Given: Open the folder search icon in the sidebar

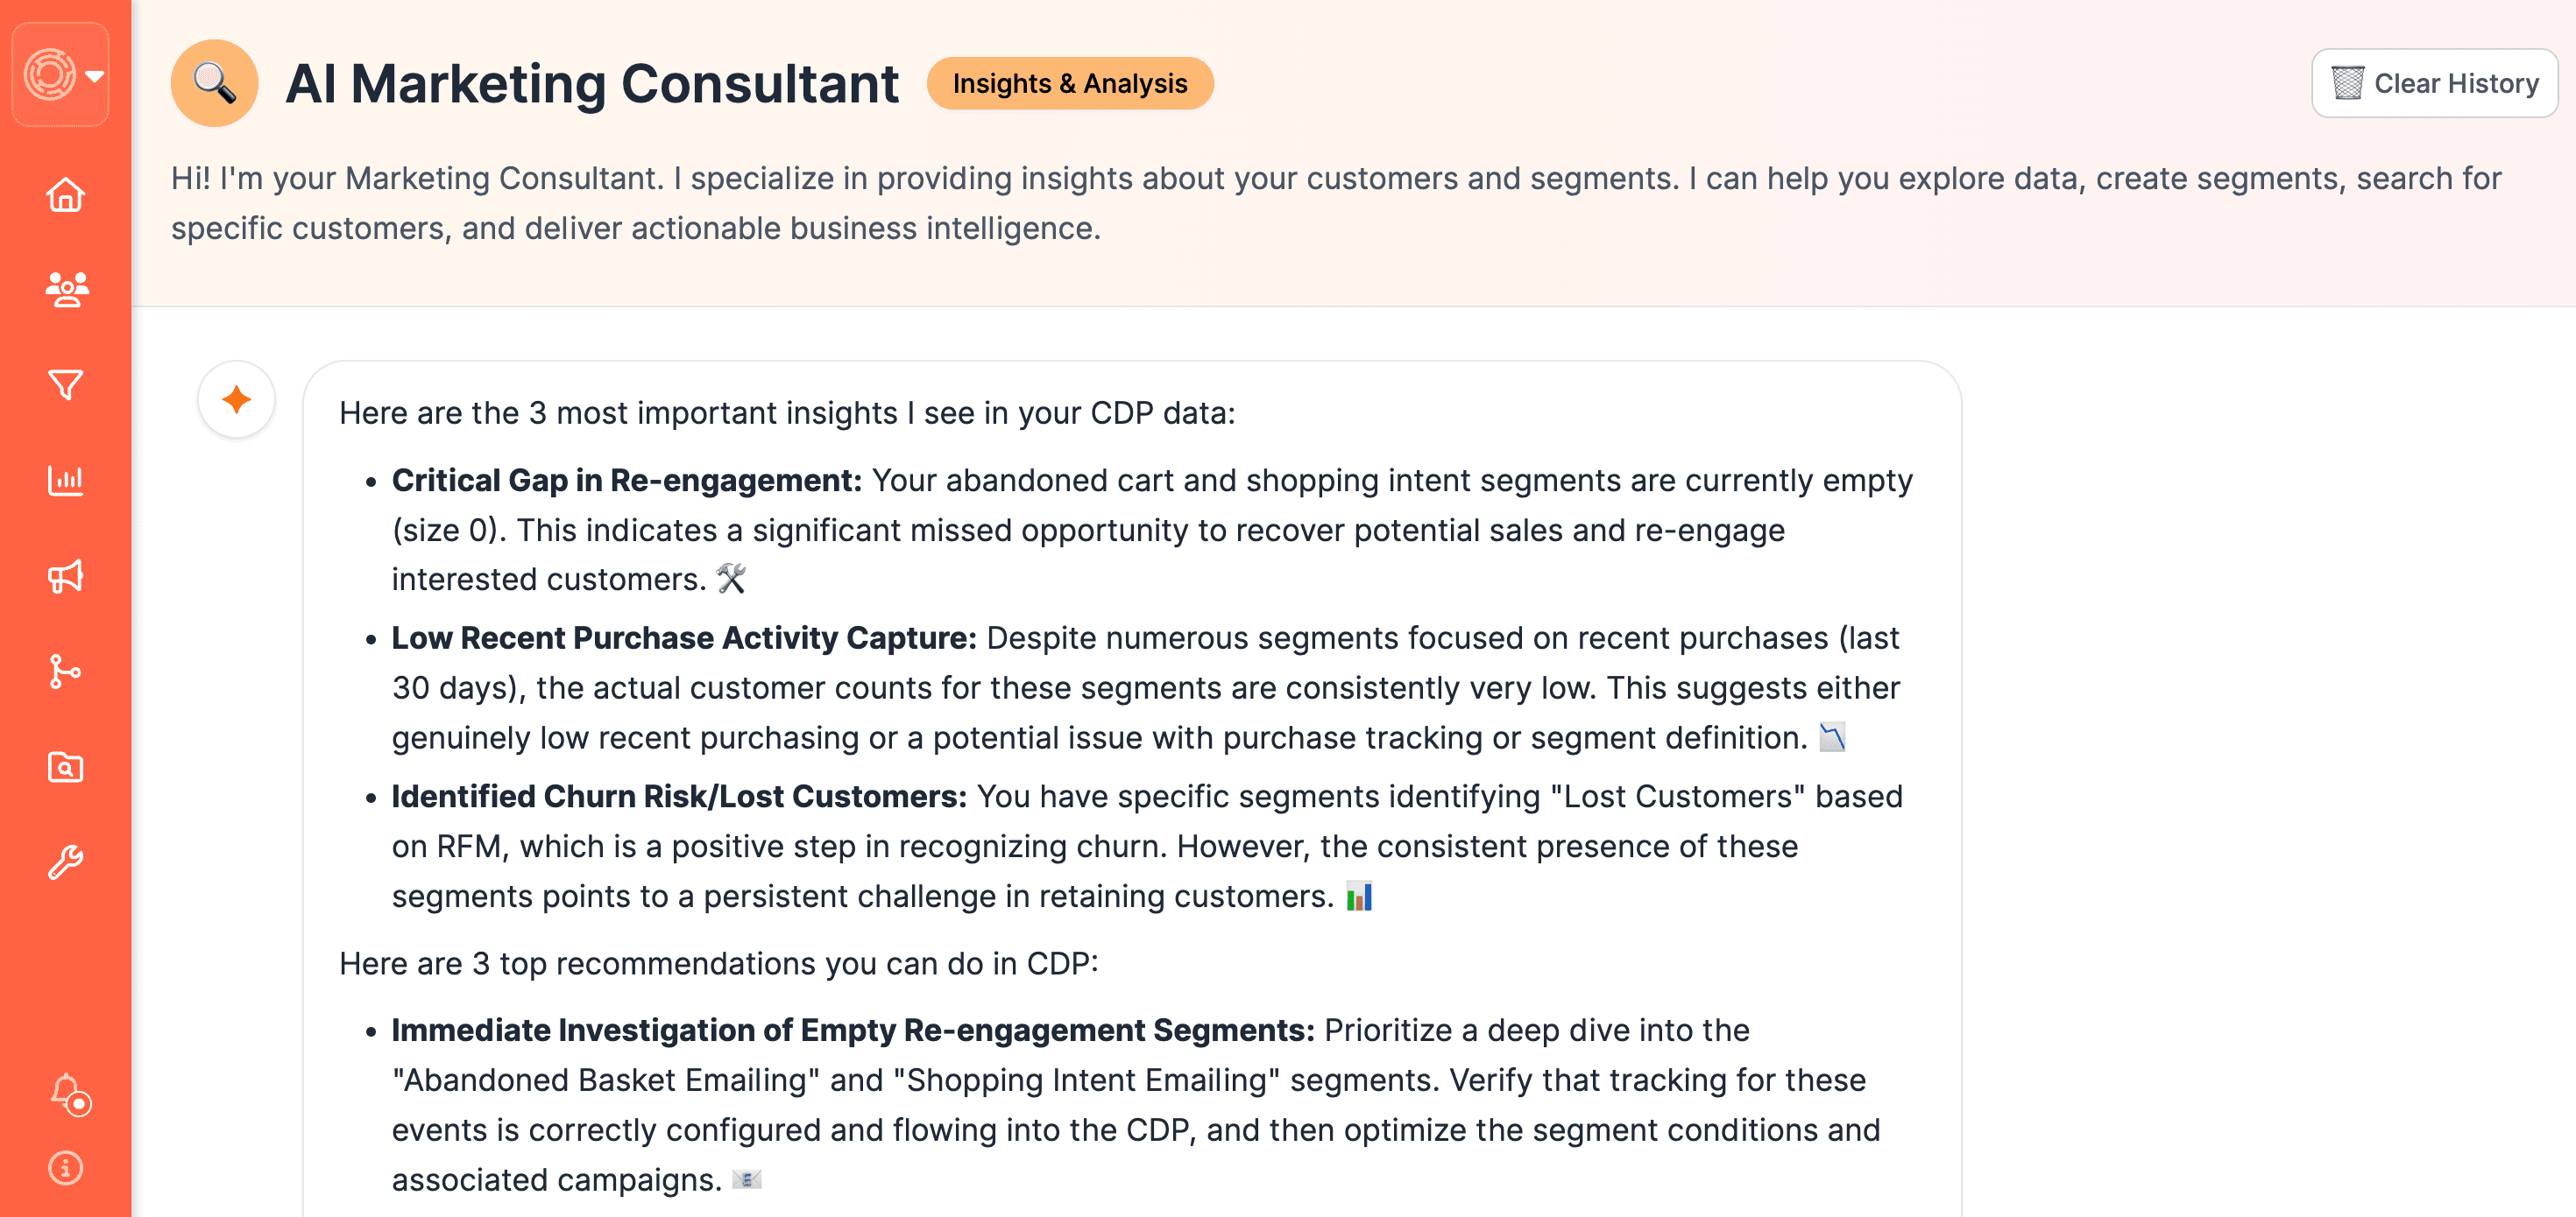Looking at the screenshot, I should coord(64,767).
